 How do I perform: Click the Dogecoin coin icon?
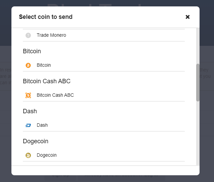point(28,155)
